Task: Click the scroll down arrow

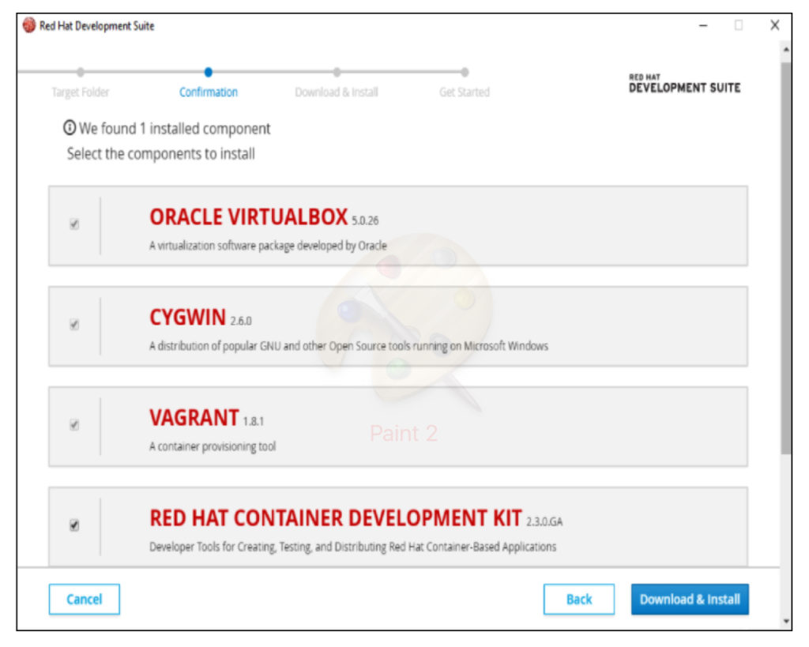Action: click(x=785, y=622)
